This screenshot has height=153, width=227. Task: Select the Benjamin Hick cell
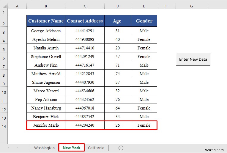(x=46, y=117)
